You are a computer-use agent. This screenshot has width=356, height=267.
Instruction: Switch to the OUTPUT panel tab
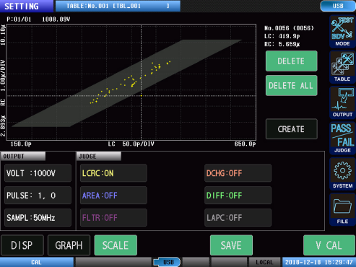coord(23,156)
